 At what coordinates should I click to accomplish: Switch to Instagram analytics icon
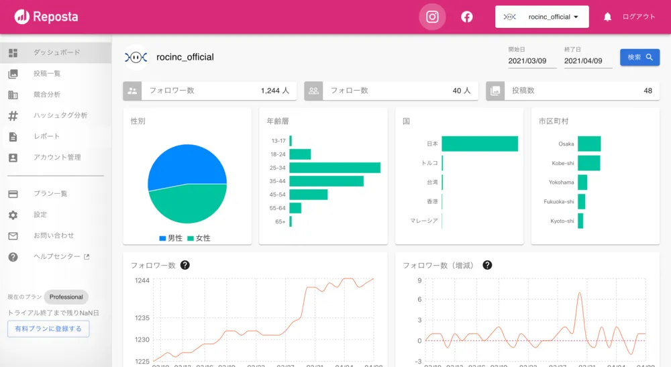click(432, 17)
